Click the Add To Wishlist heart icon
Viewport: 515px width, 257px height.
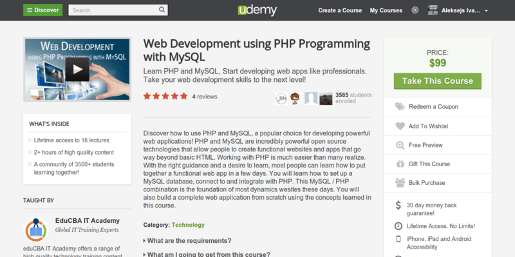400,126
